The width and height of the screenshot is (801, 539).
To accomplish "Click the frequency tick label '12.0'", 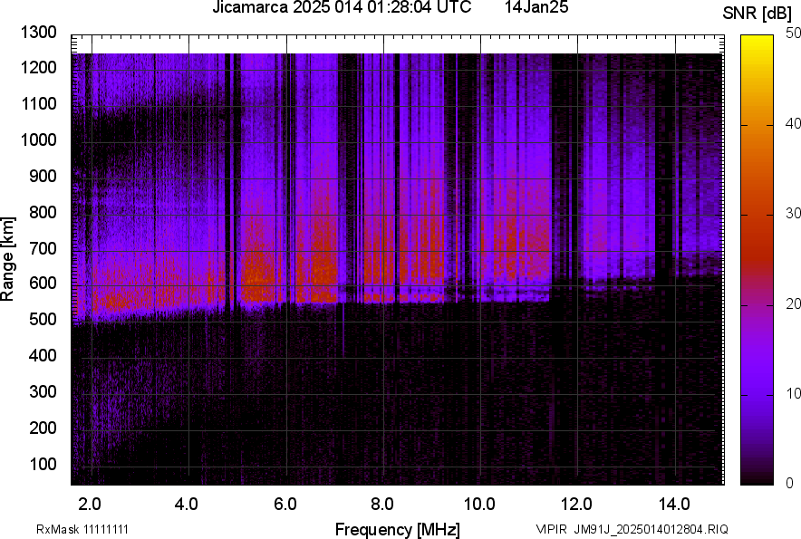I will [x=576, y=505].
